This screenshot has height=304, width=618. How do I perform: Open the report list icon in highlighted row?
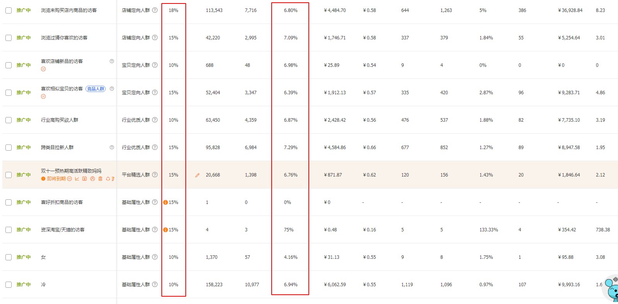84,178
